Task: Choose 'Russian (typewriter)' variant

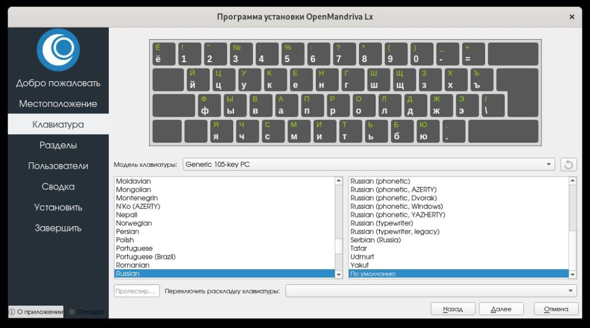Action: [x=459, y=223]
